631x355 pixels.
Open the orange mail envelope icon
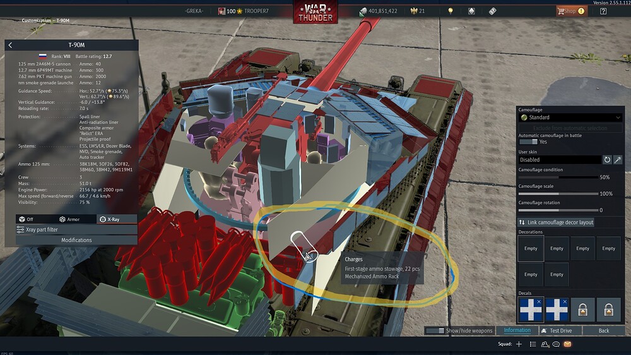(567, 344)
